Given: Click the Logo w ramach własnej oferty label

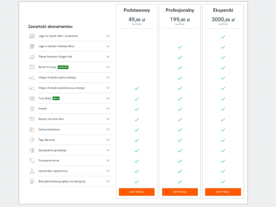Looking at the screenshot, I should [56, 46].
